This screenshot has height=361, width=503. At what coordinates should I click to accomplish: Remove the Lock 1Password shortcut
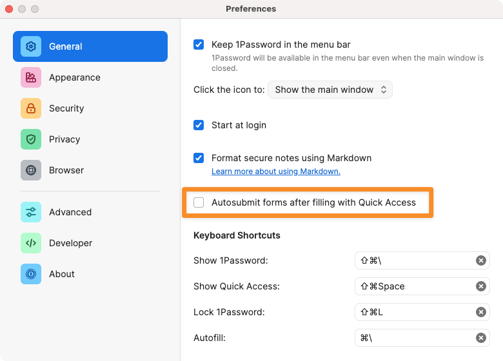[x=480, y=312]
